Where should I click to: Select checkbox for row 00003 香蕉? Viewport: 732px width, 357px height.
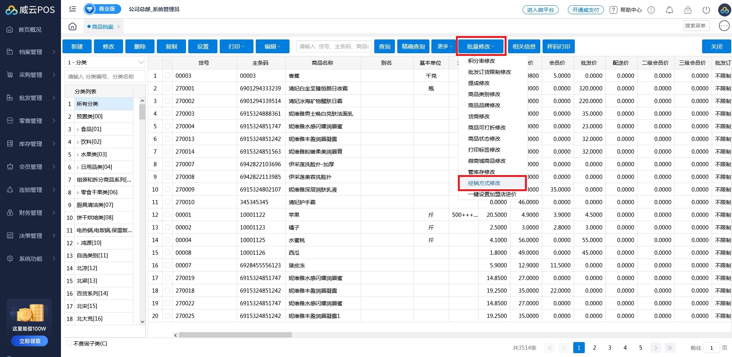pos(168,76)
